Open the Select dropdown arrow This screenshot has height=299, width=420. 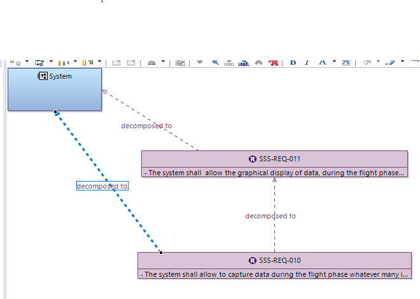51,62
